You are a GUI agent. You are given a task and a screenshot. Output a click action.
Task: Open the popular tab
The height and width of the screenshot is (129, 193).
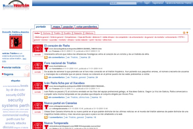(68, 27)
